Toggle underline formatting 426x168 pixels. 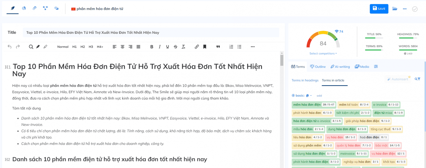click(168, 47)
